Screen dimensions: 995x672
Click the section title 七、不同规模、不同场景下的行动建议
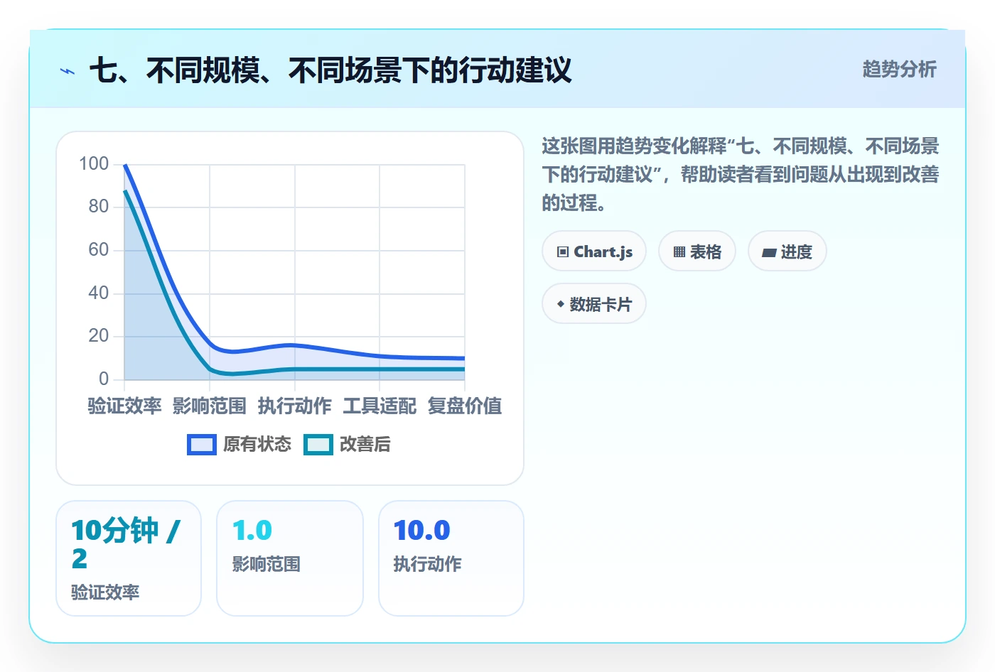(330, 70)
